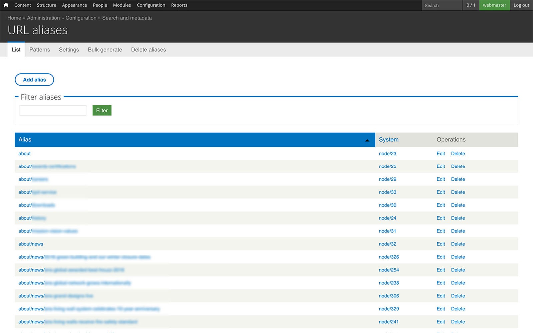Open the Structure admin menu
The image size is (533, 333).
click(x=46, y=5)
